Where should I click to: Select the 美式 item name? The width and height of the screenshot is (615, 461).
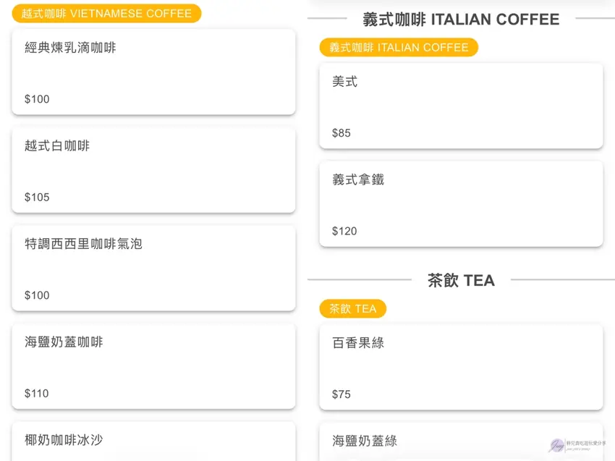(345, 82)
